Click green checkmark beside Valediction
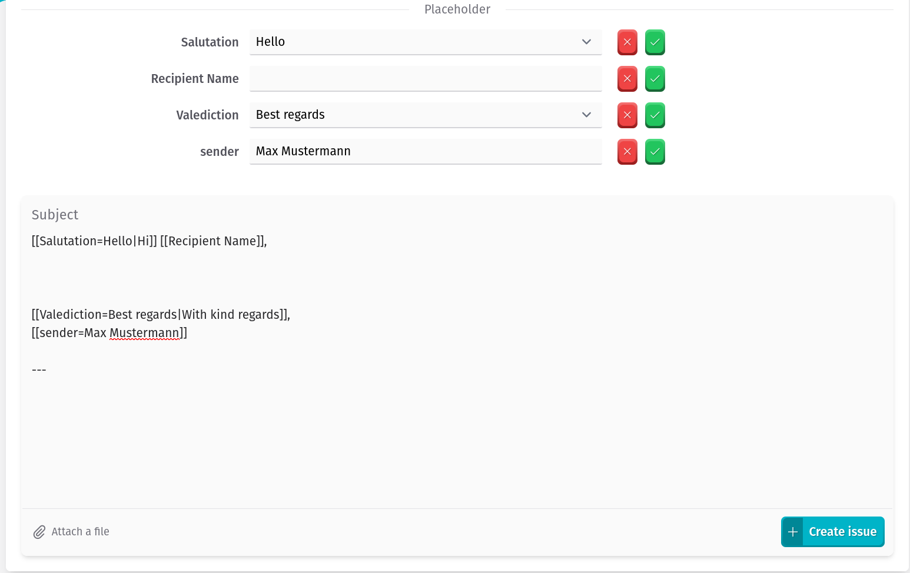The image size is (910, 573). click(655, 115)
